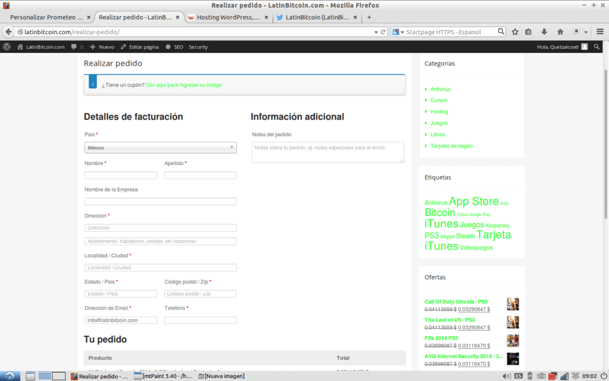The width and height of the screenshot is (609, 381).
Task: Open the downloads arrow icon
Action: coord(544,32)
